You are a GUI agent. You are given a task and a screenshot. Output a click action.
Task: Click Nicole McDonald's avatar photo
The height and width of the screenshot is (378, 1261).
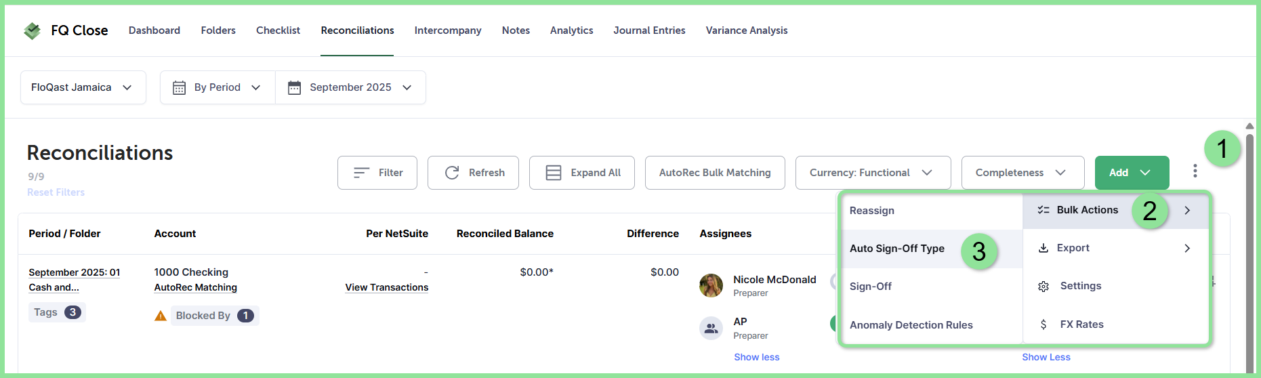tap(711, 285)
